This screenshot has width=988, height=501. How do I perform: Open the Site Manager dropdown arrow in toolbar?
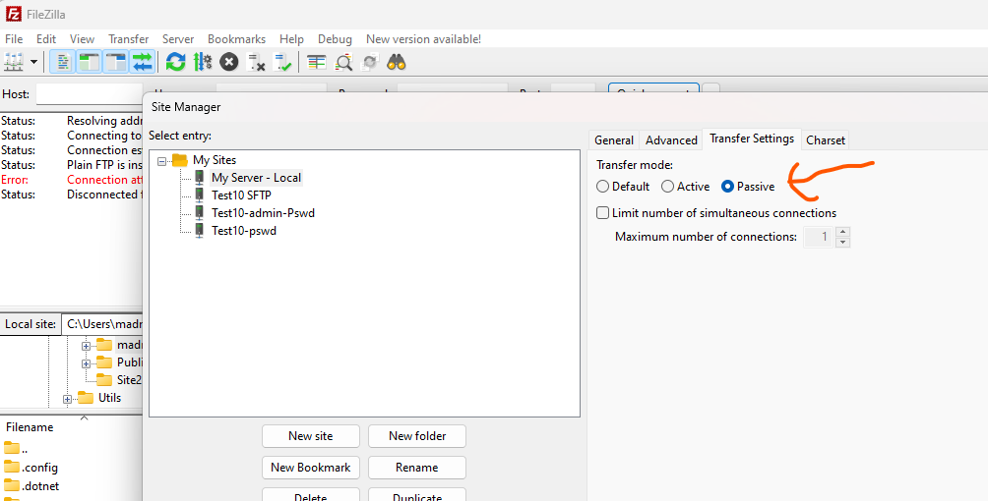pyautogui.click(x=33, y=62)
